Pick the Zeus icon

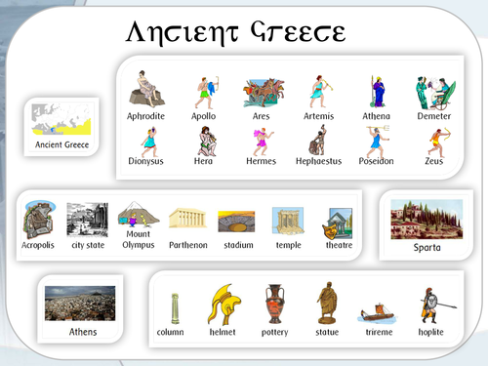[439, 142]
